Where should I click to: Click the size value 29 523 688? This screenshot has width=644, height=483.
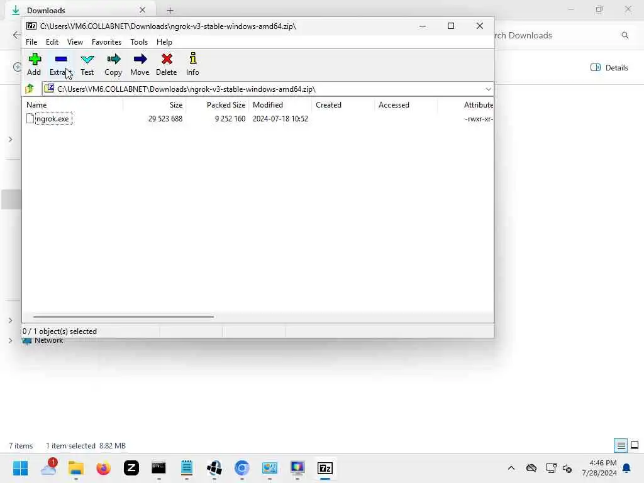[165, 119]
